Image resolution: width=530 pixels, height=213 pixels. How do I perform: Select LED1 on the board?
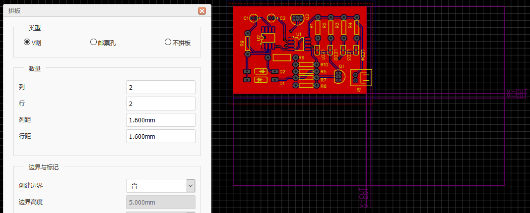[x=318, y=51]
